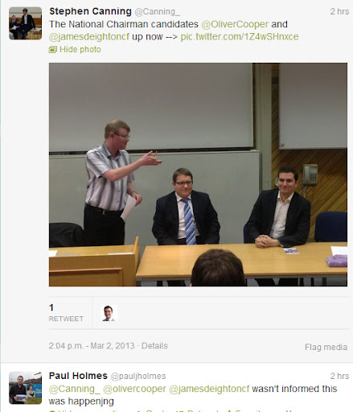Open the embedded candidates photo
The width and height of the screenshot is (353, 412).
pos(198,175)
